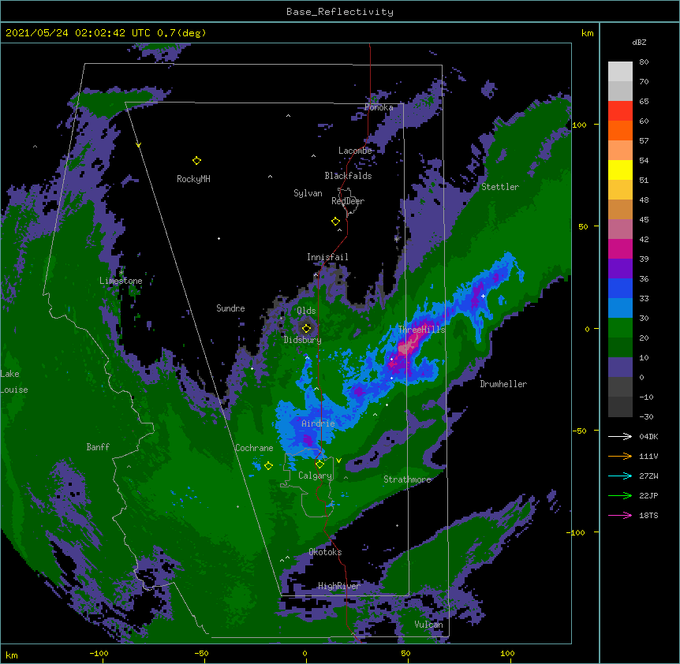Click the Airdrie label
The image size is (680, 664).
(x=318, y=423)
